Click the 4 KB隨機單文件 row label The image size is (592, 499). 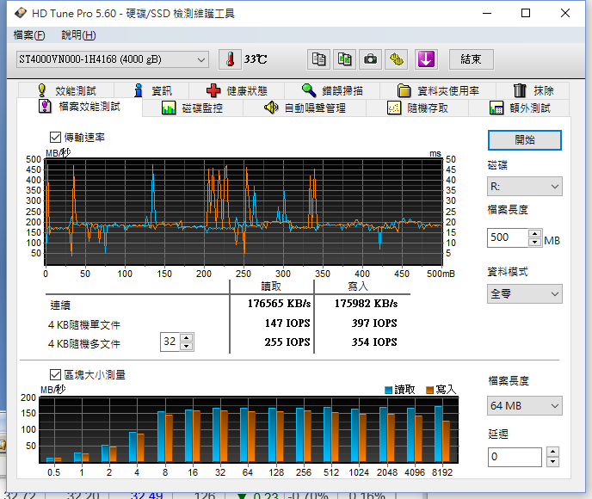tap(83, 324)
